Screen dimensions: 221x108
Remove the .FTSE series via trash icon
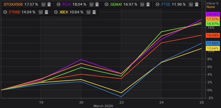197,4
